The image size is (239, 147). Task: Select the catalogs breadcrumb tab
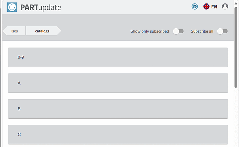(42, 31)
